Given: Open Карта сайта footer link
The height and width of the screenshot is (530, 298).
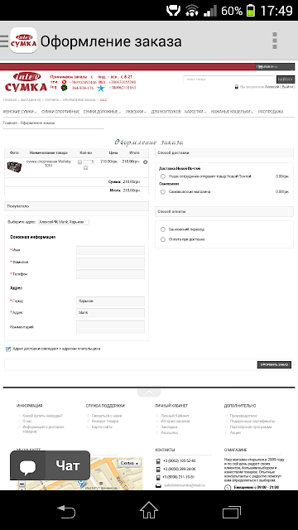Looking at the screenshot, I should [102, 427].
